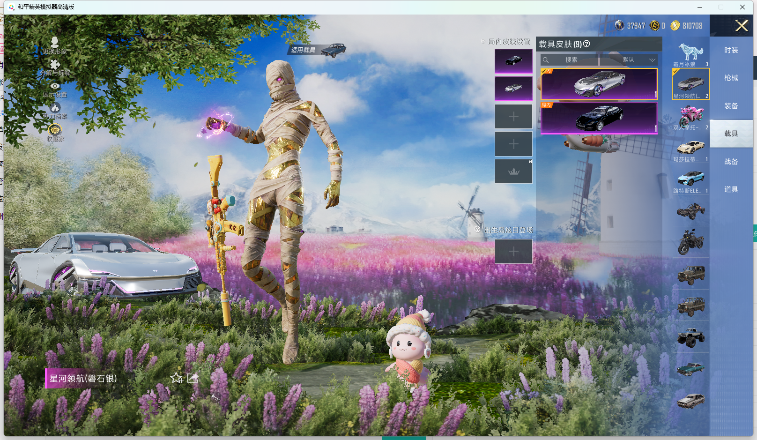Screen dimensions: 757x440
Task: Add entrance effect under 出生岛炫目登场
Action: (513, 252)
